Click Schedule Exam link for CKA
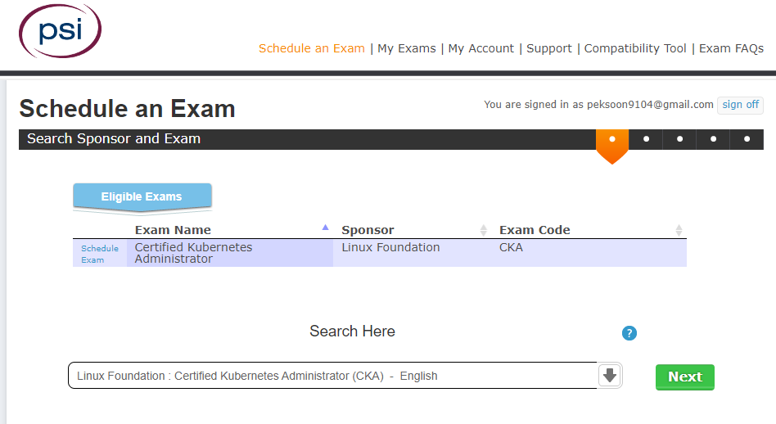776x424 pixels. tap(99, 254)
